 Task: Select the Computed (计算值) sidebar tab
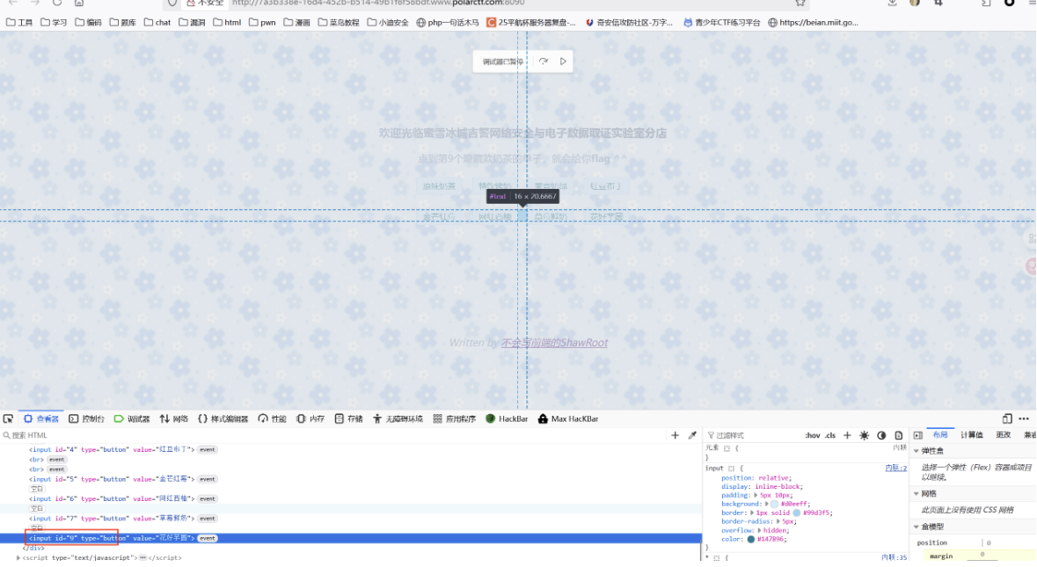(972, 435)
